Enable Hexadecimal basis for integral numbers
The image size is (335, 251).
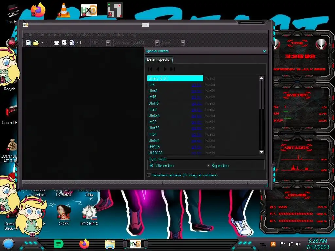(x=182, y=175)
